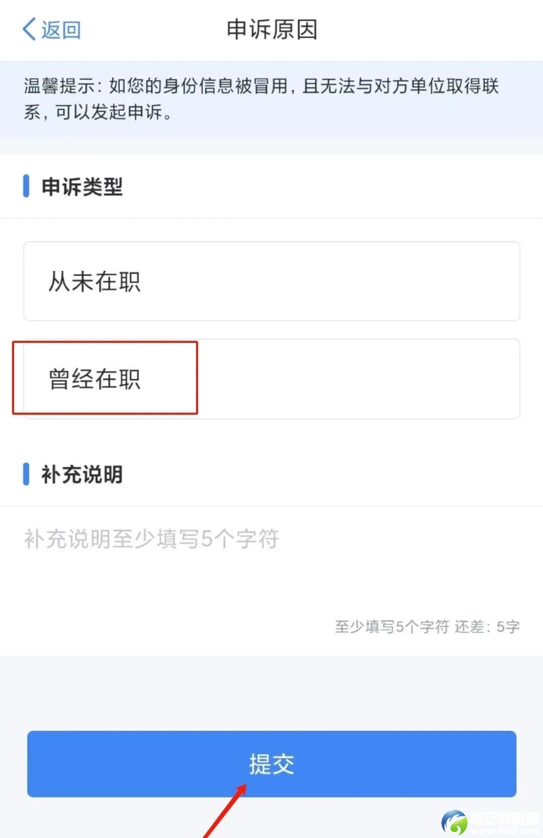Tap the 可以发起申诉 line in the notice
The width and height of the screenshot is (543, 838).
(113, 112)
